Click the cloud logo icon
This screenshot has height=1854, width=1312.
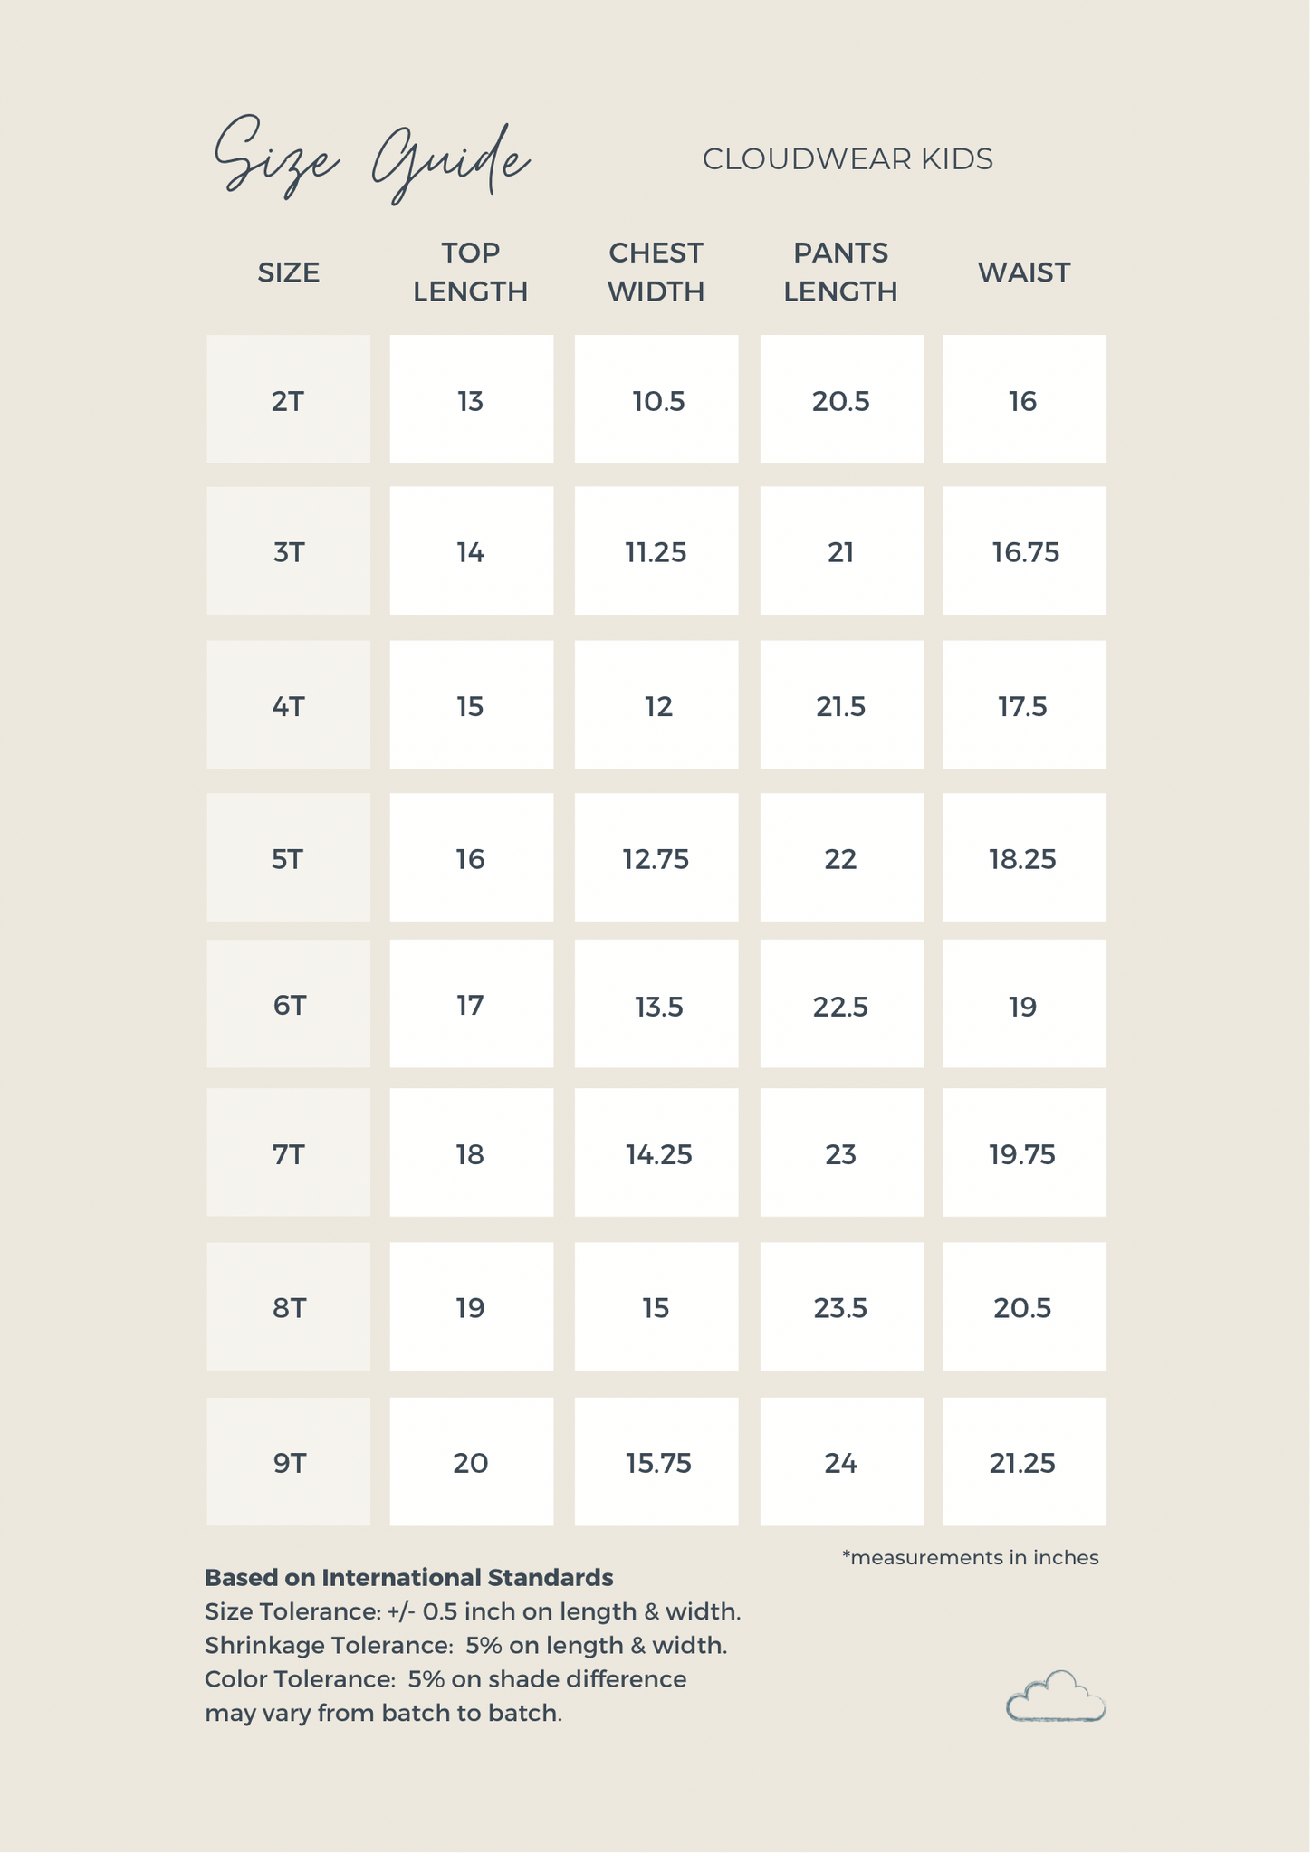click(1056, 1697)
